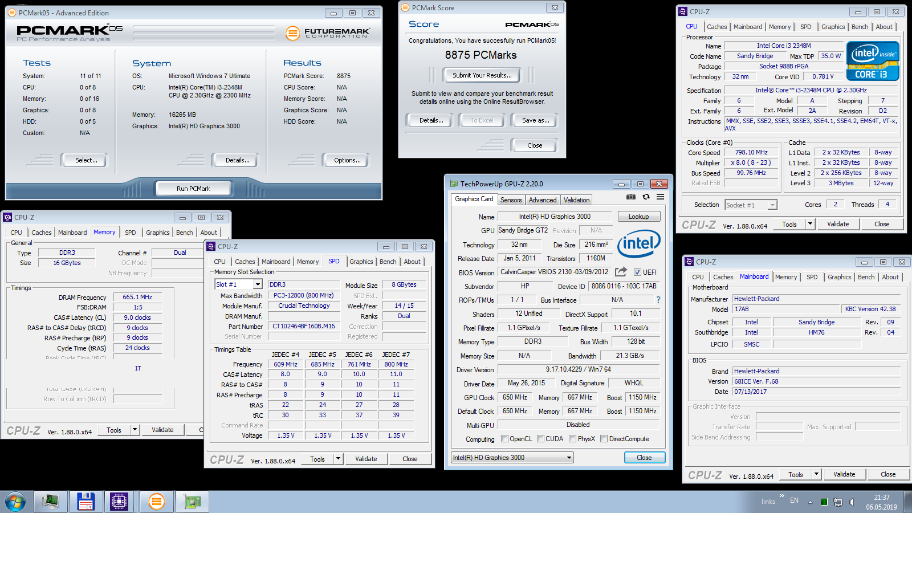Toggle the PhysX checkbox
912x566 pixels.
[x=572, y=439]
